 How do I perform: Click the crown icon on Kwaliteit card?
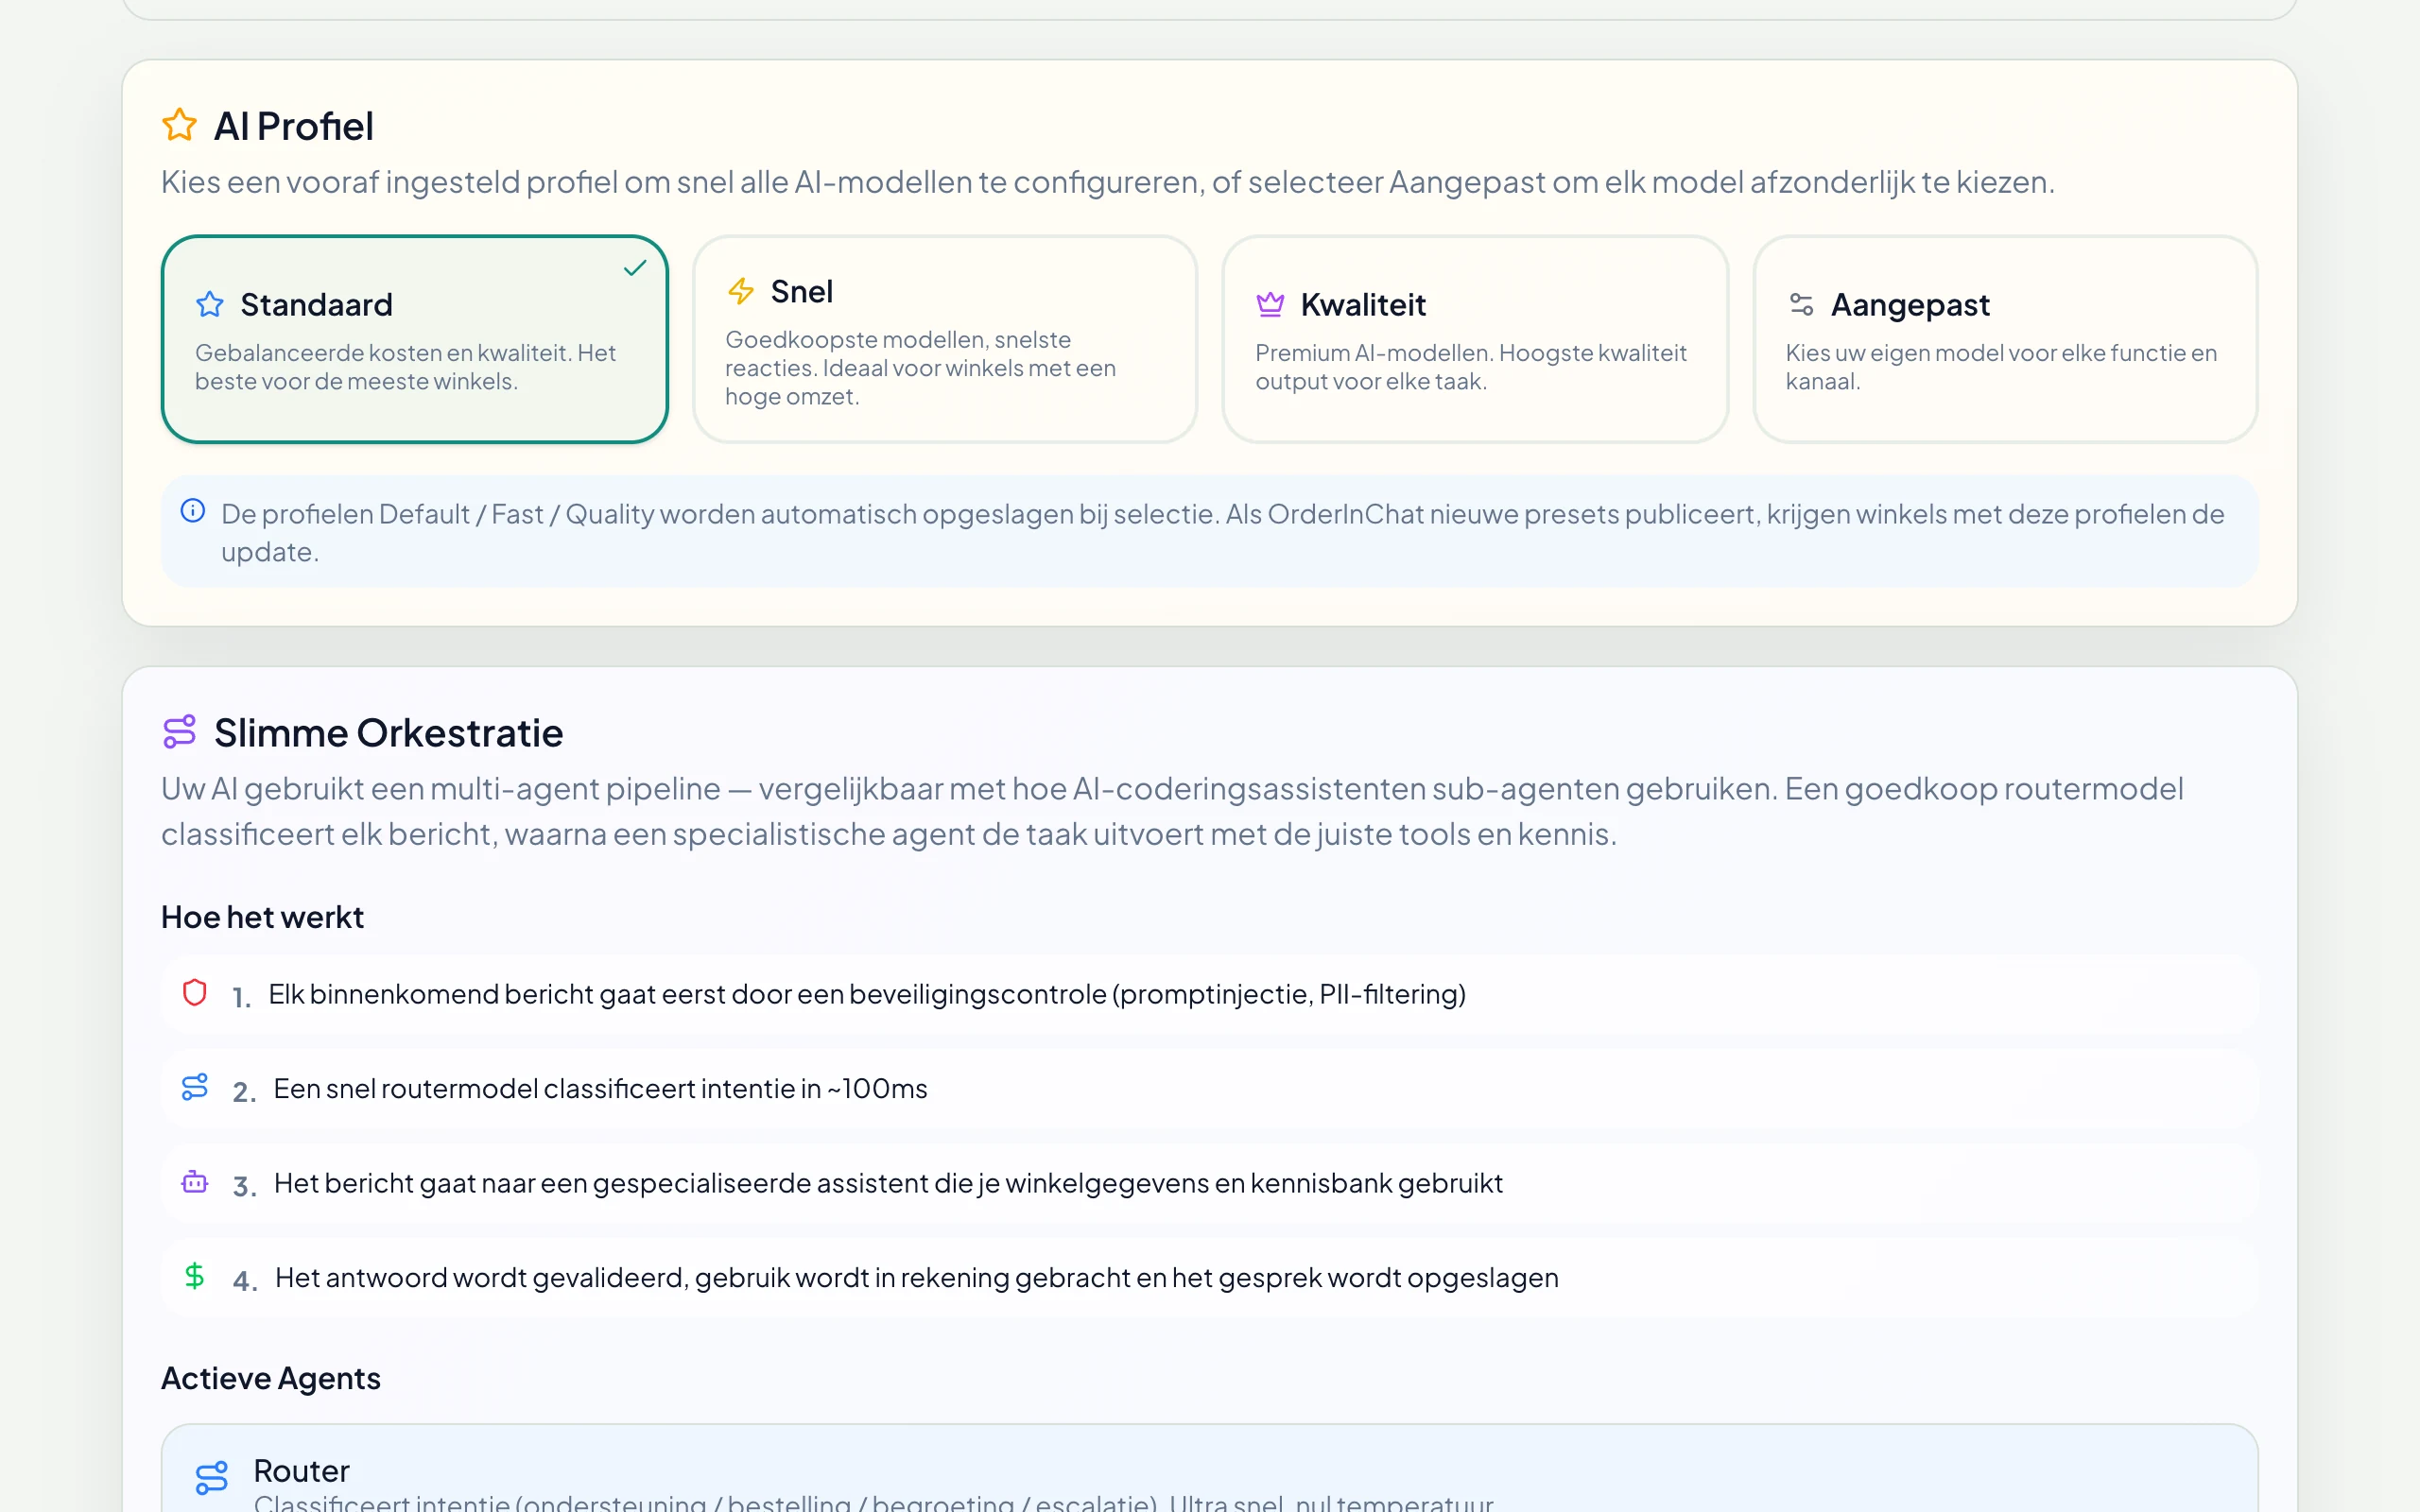[1270, 304]
